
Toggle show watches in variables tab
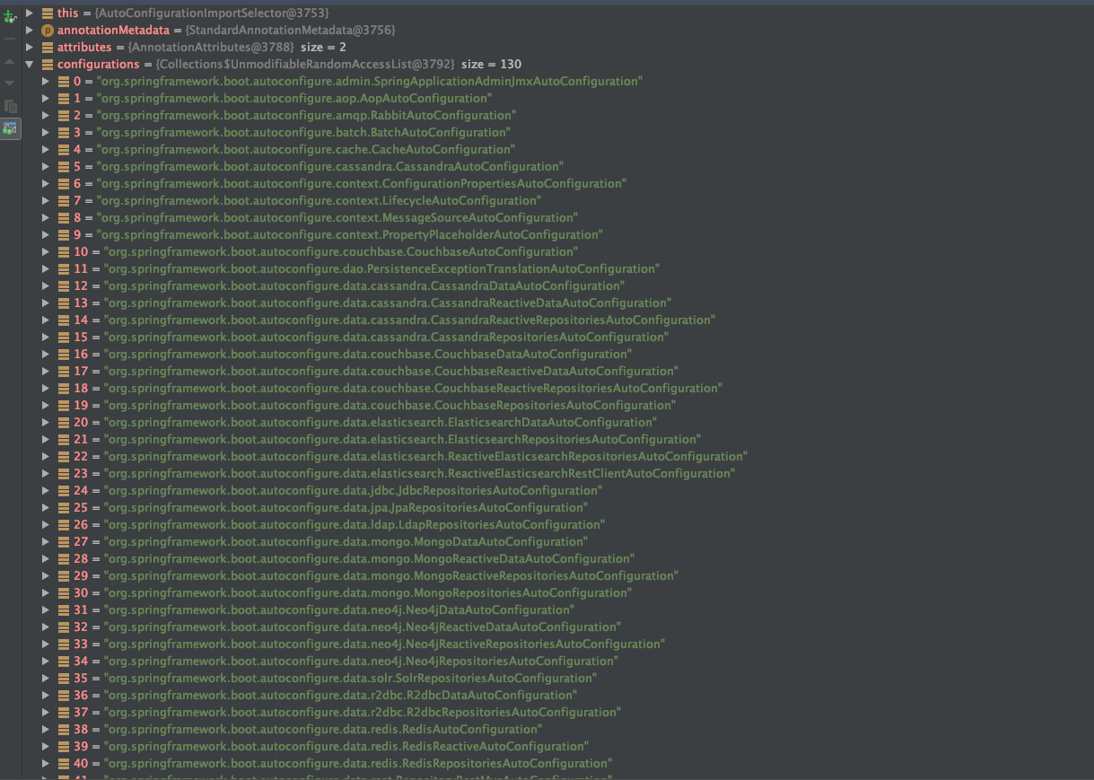click(10, 128)
